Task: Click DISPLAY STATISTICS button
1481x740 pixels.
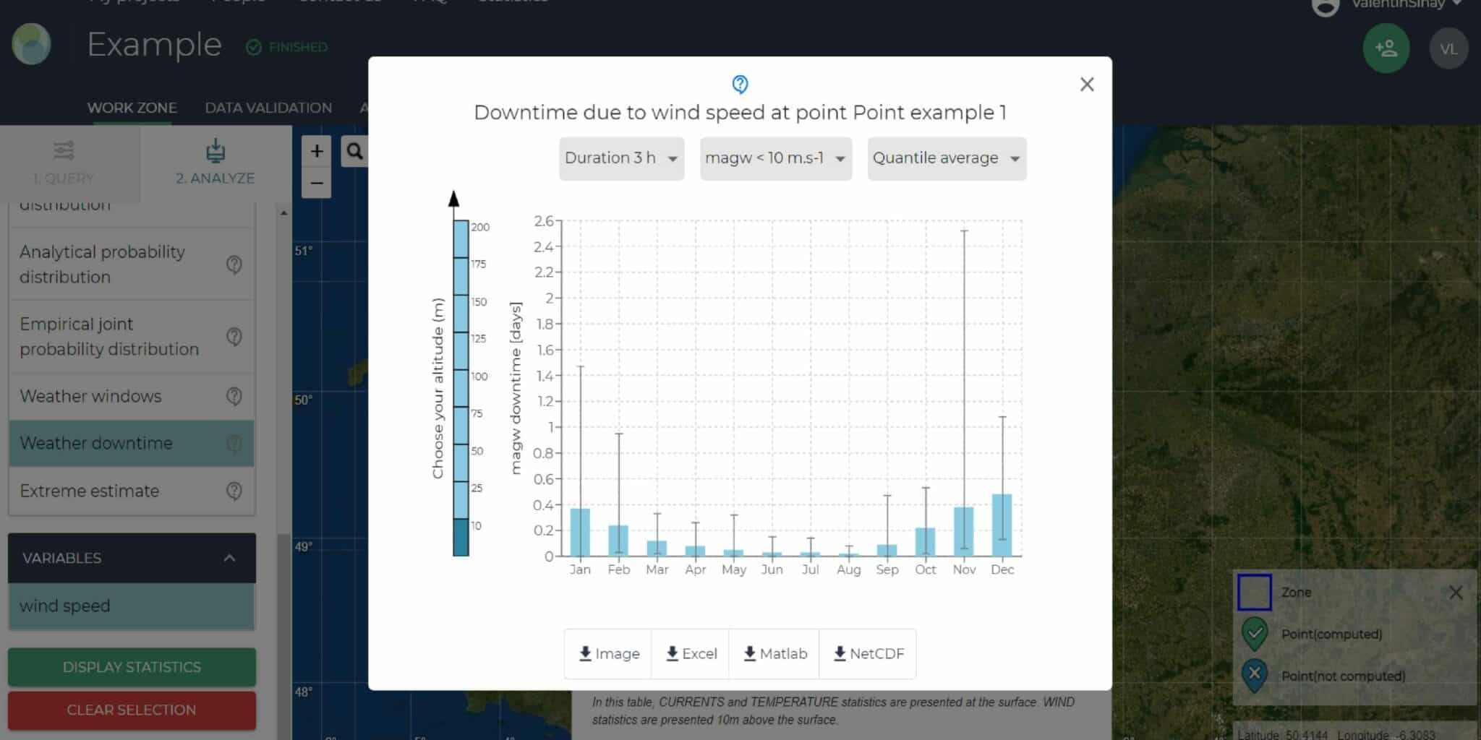Action: pos(132,667)
